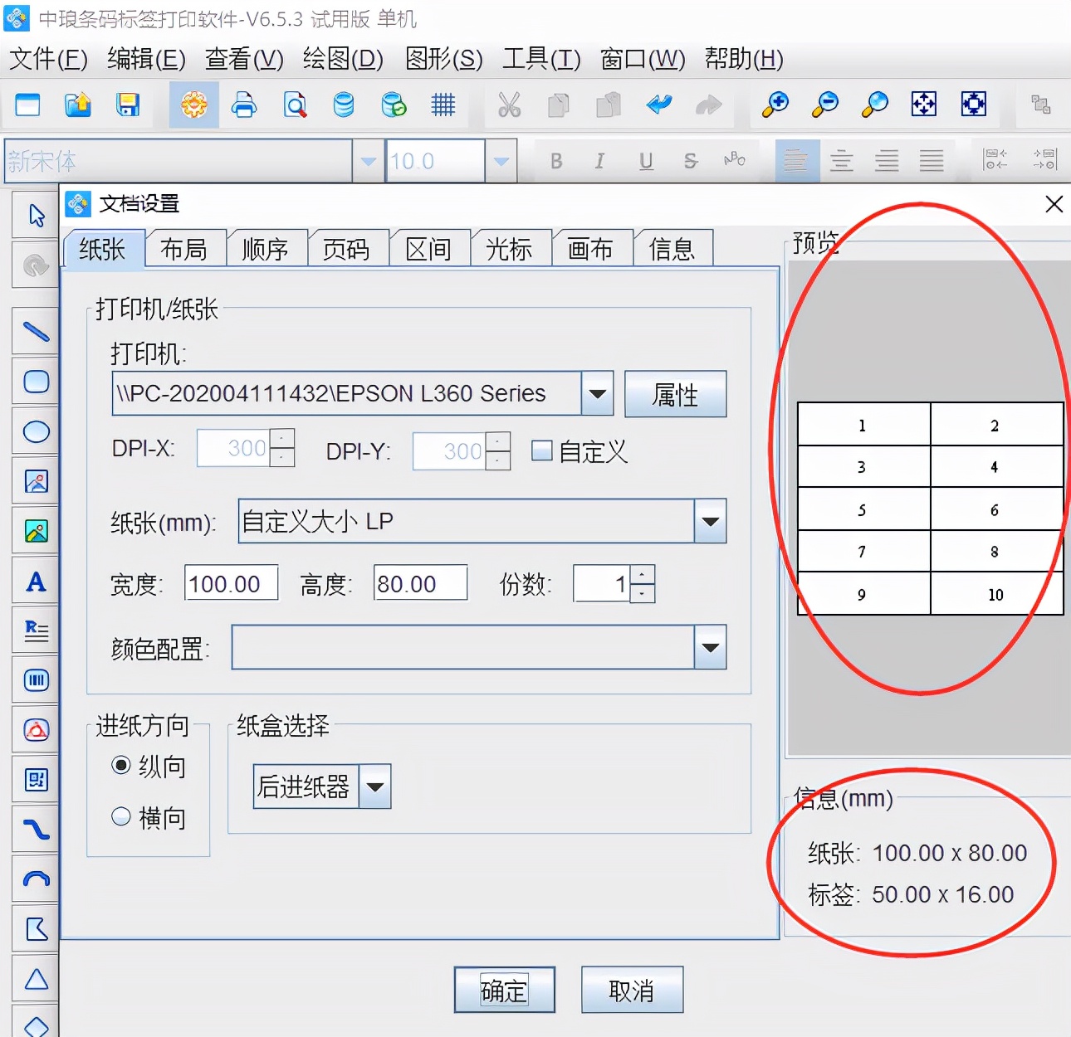Switch to the 页码 tab
Screen dimensions: 1071x1037
tap(346, 249)
